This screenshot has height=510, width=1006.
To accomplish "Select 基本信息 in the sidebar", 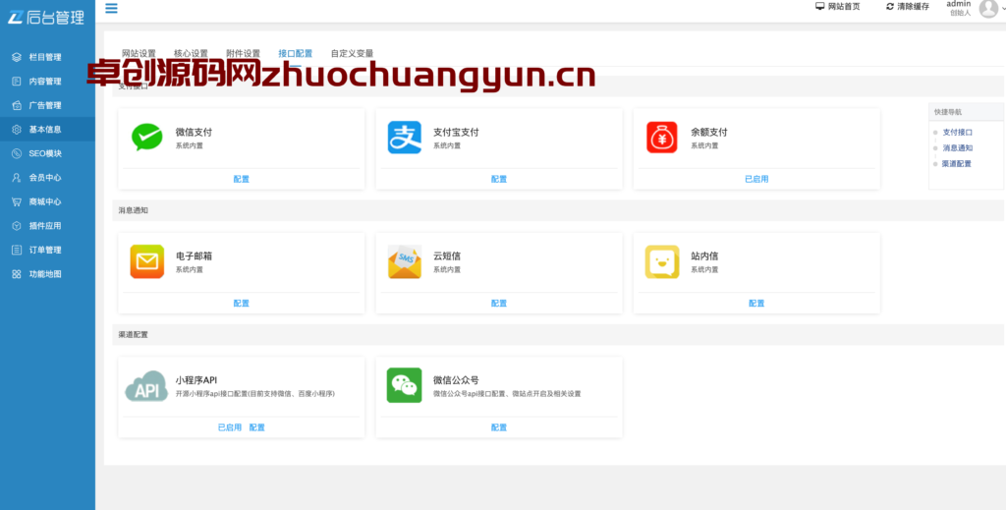I will (47, 130).
